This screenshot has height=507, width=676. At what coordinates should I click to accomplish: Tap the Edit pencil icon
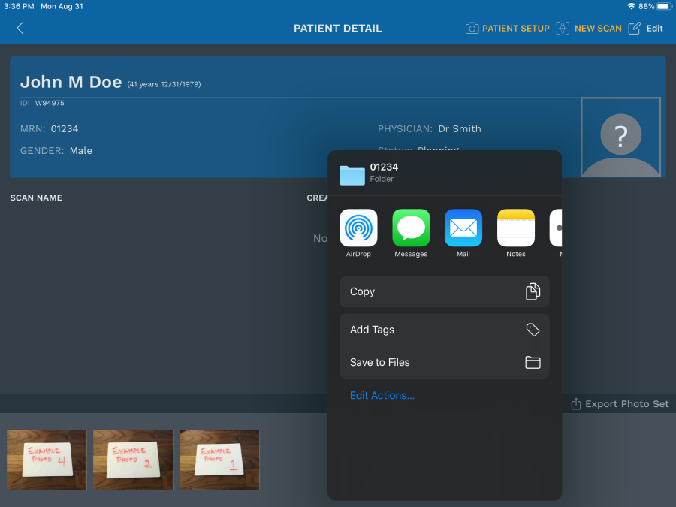coord(635,29)
